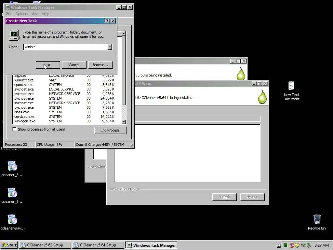This screenshot has height=250, width=333.
Task: Switch to CCleaner v5.63 Setup taskbar button
Action: pyautogui.click(x=45, y=245)
